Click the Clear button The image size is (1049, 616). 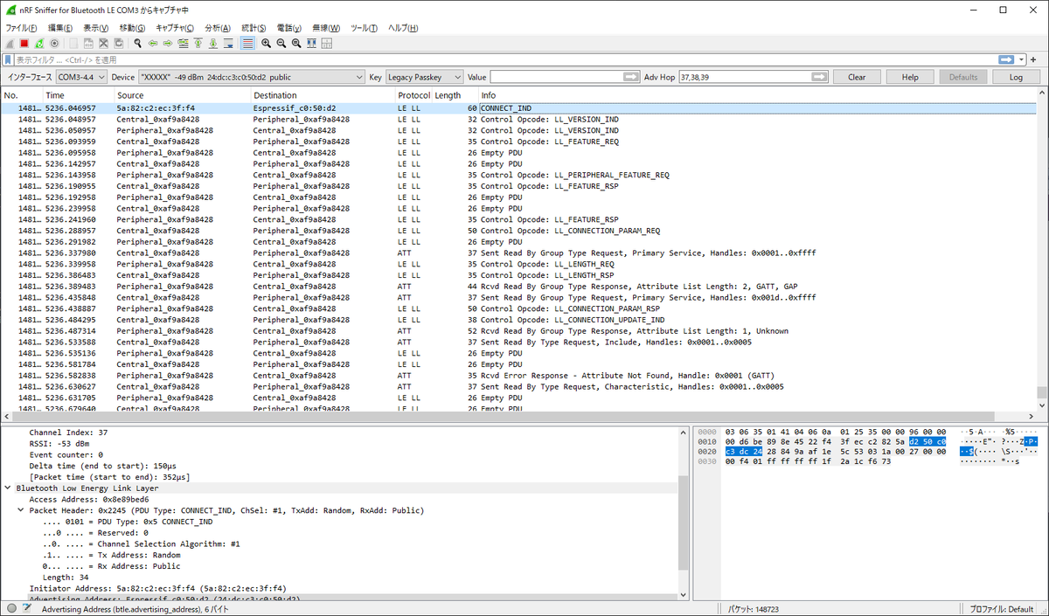(x=857, y=77)
